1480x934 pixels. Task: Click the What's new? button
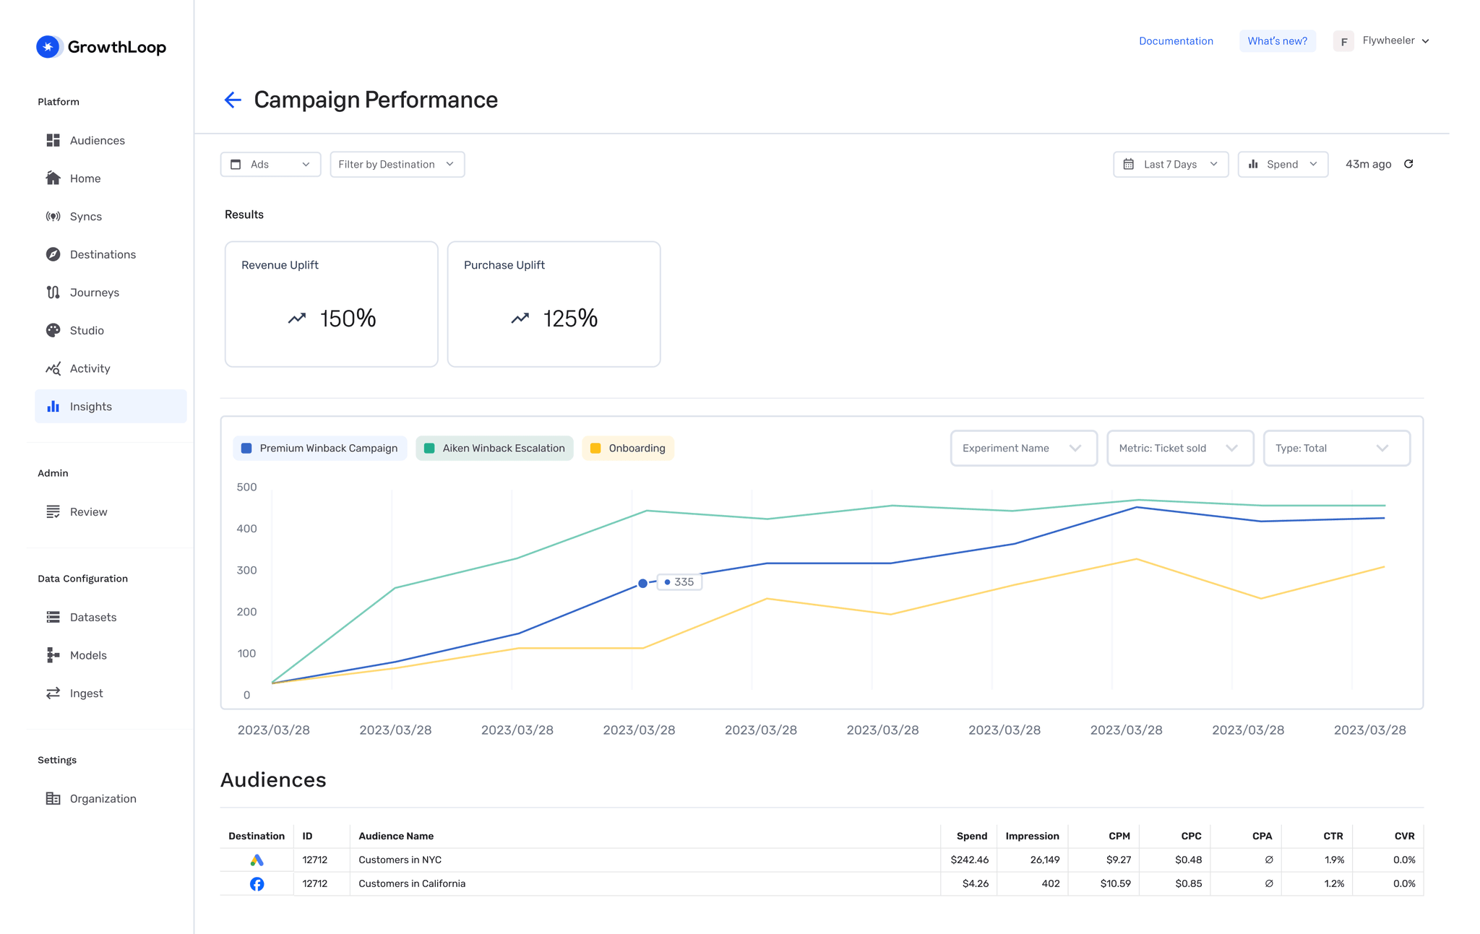click(1277, 40)
